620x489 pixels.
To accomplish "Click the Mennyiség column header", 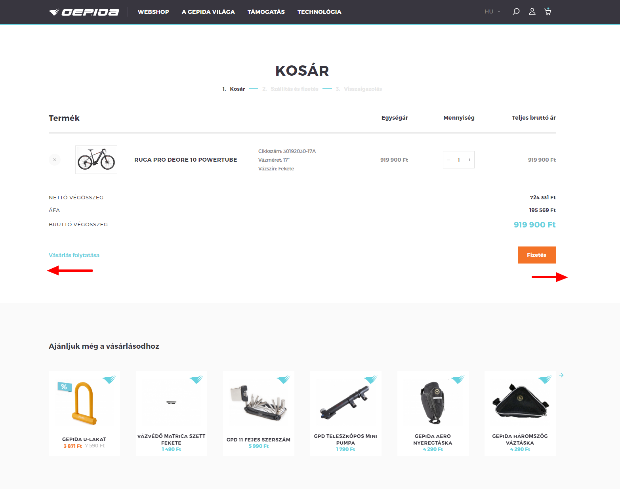I will coord(459,118).
